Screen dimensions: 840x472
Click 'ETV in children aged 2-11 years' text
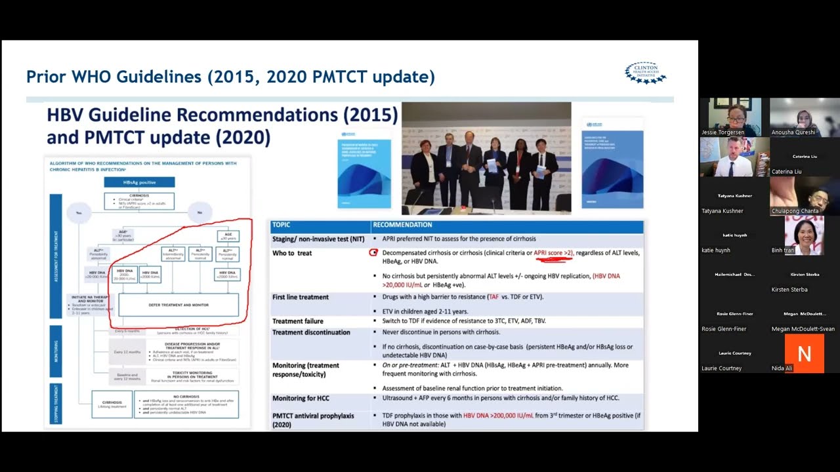click(425, 311)
